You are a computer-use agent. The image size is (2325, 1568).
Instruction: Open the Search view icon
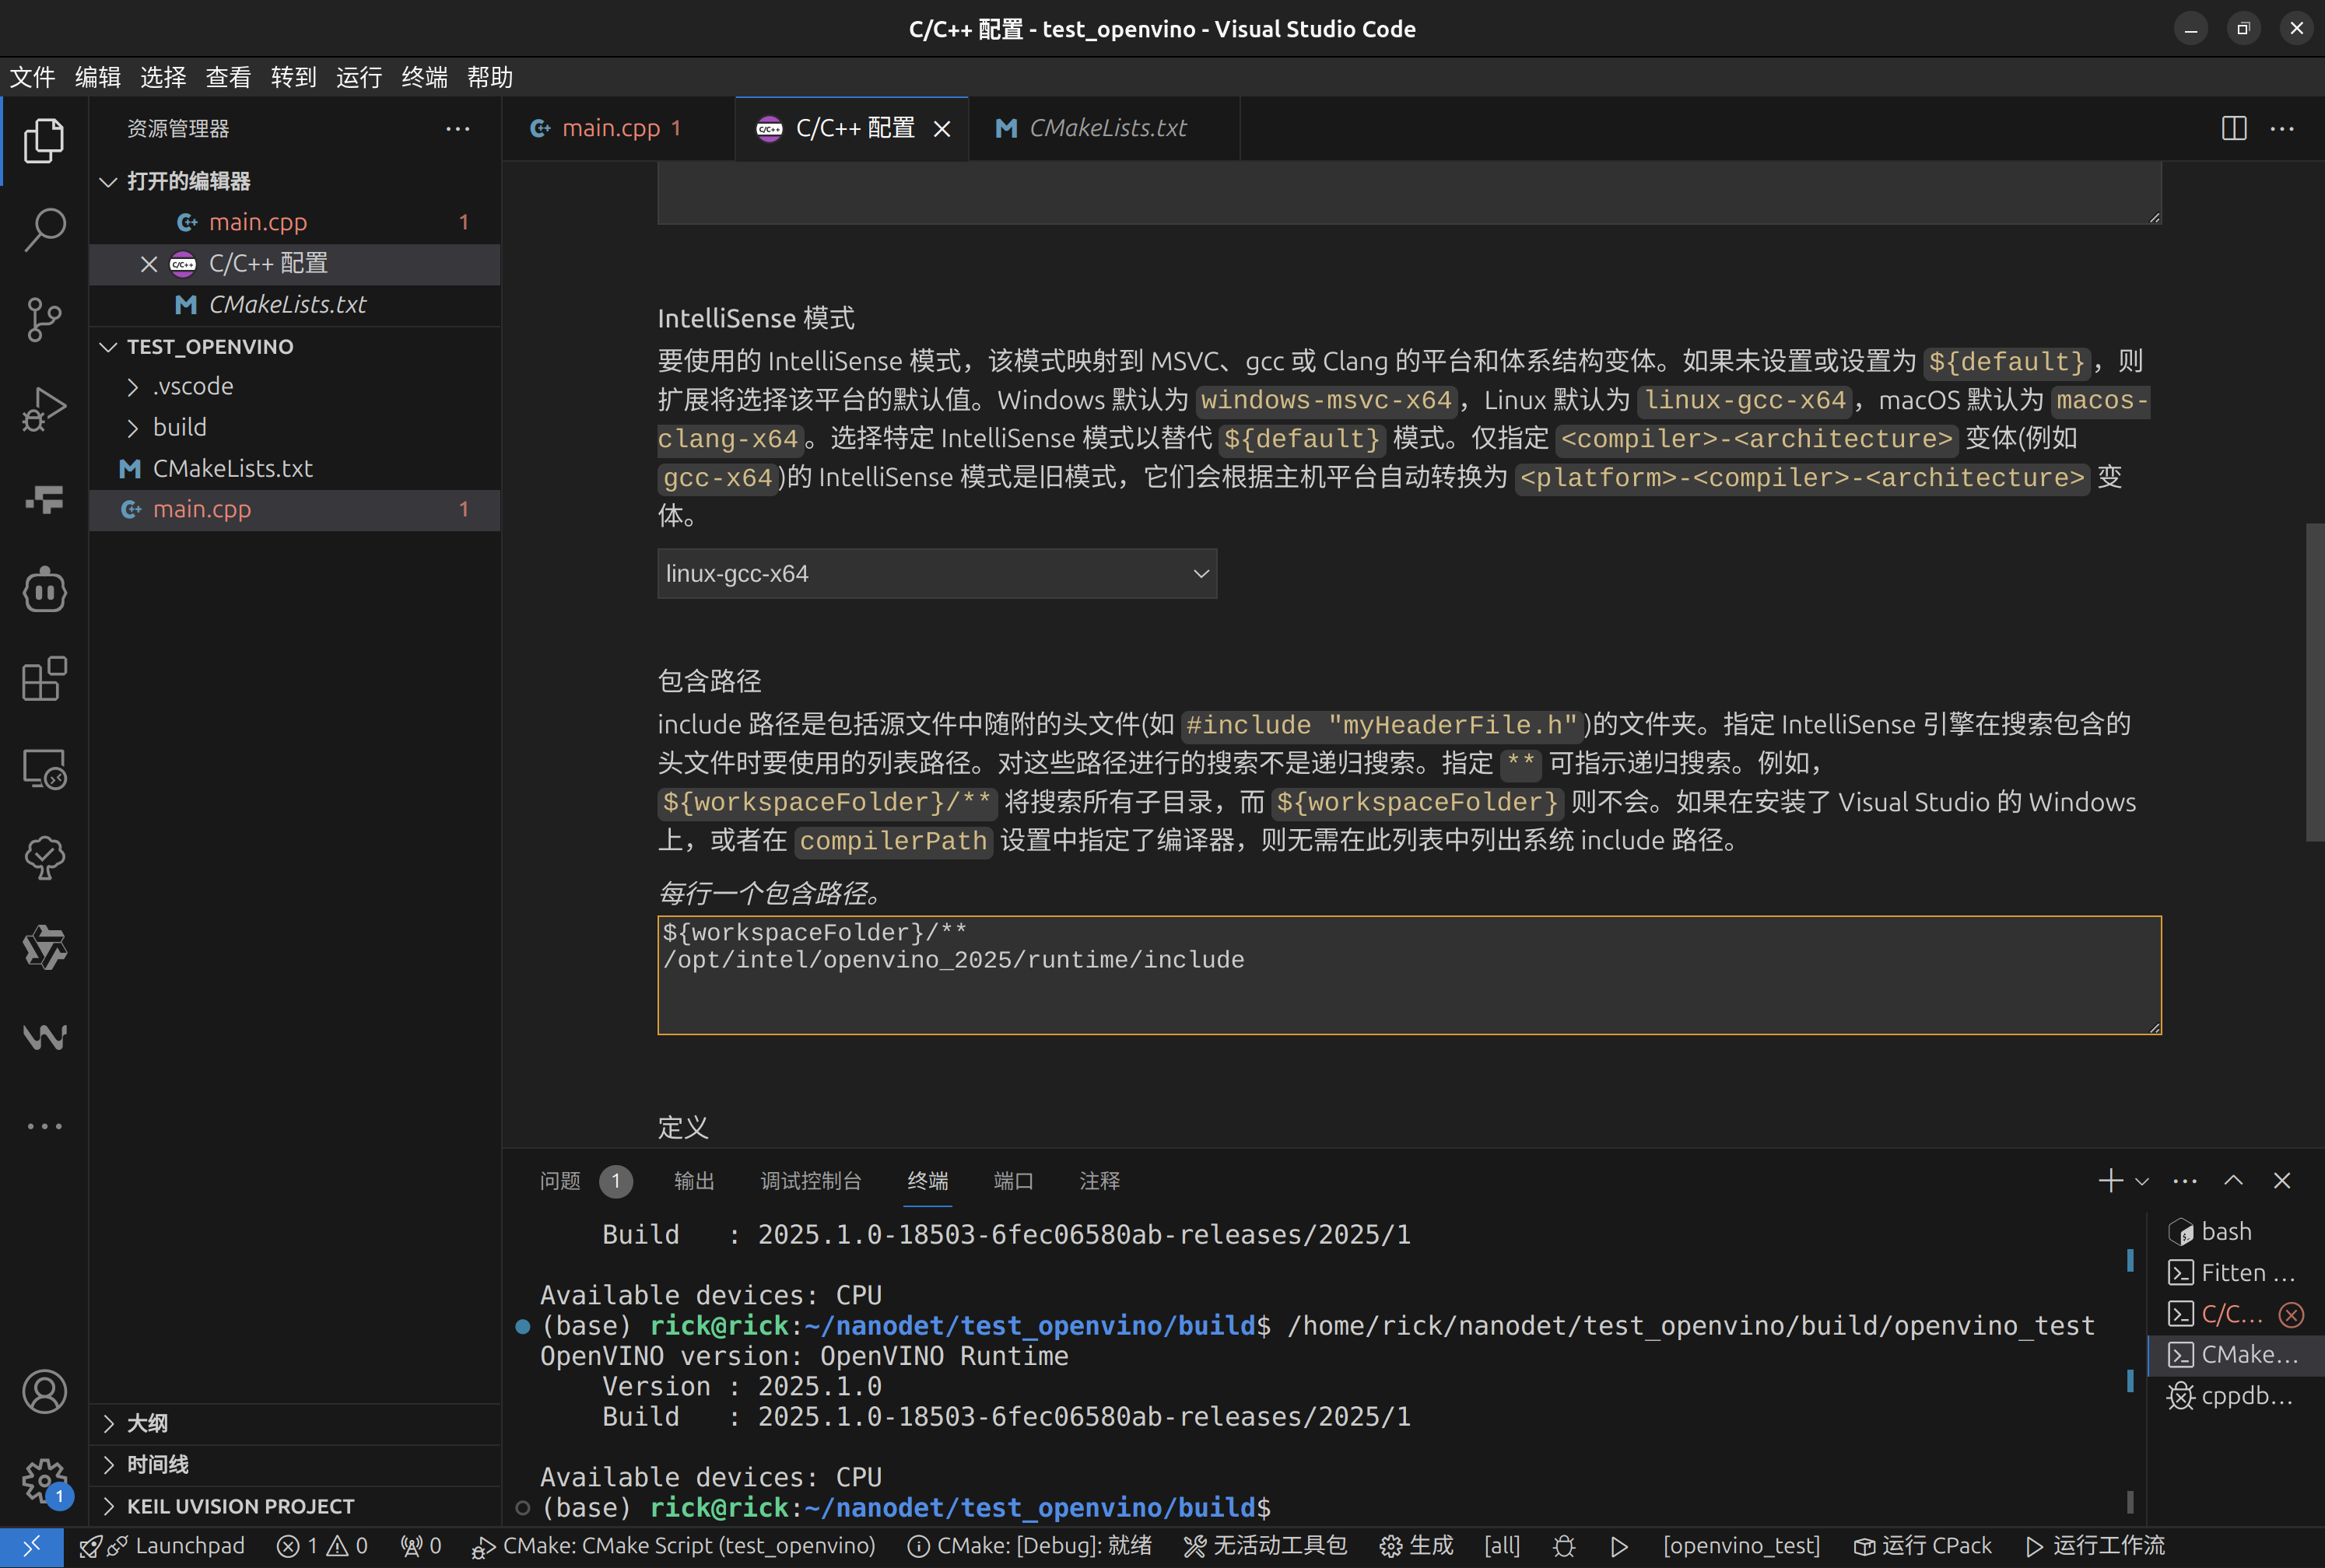coord(44,230)
